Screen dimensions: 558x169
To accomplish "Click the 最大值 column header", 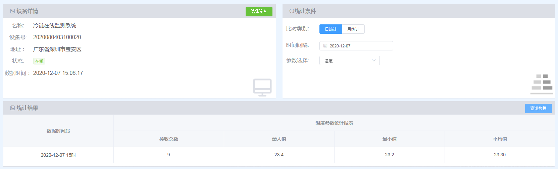I will pyautogui.click(x=279, y=139).
